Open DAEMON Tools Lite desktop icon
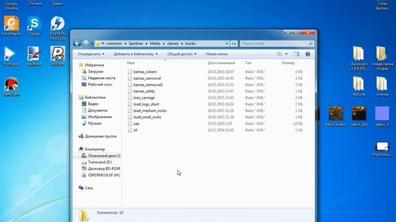This screenshot has width=396, height=222. [58, 28]
